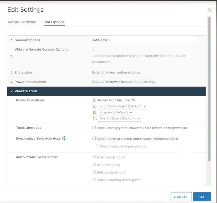The height and width of the screenshot is (203, 217).
Task: Click the red Shut Down Guest square icon
Action: coord(95,107)
